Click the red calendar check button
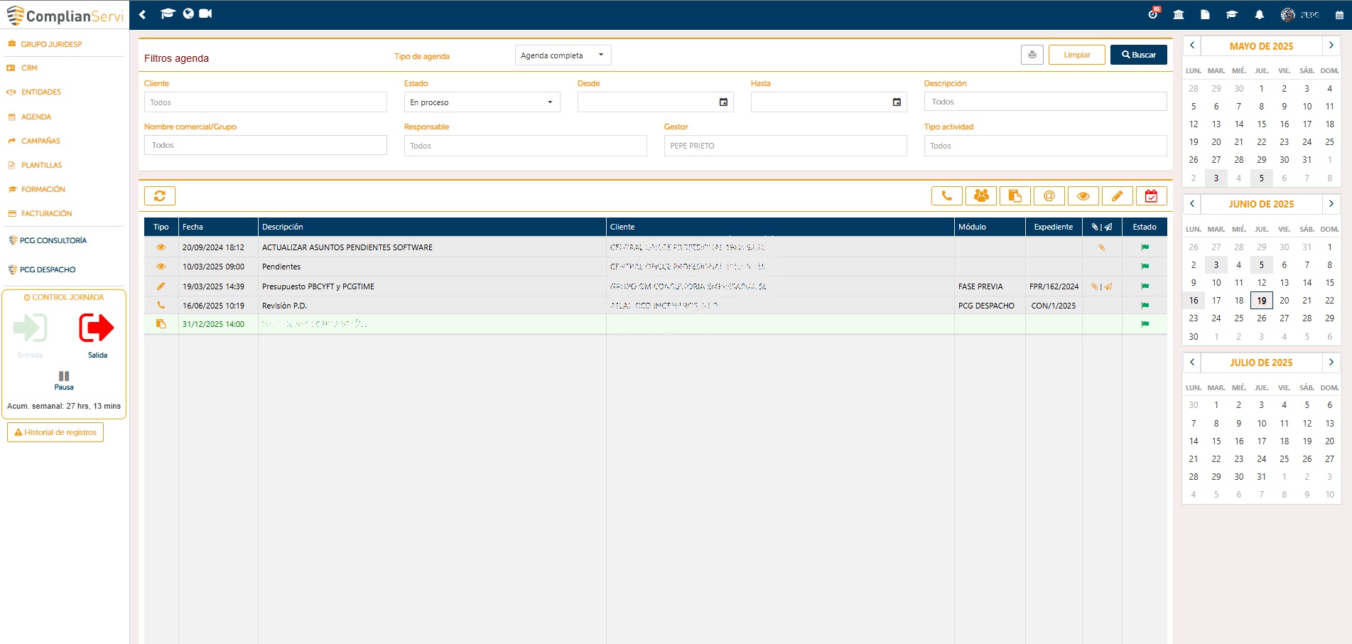Viewport: 1352px width, 644px height. pos(1152,195)
